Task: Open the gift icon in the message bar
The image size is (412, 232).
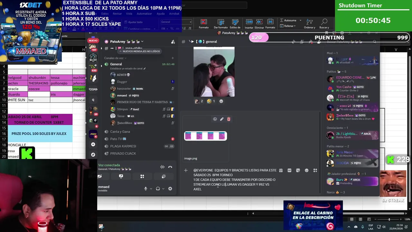Action: (x=281, y=170)
